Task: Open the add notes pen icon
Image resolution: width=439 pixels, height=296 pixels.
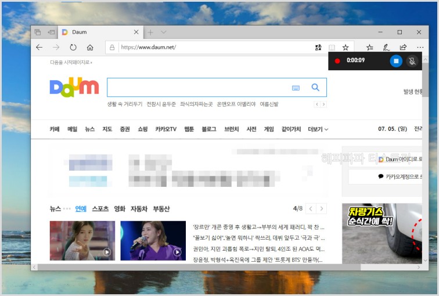Action: coord(386,47)
